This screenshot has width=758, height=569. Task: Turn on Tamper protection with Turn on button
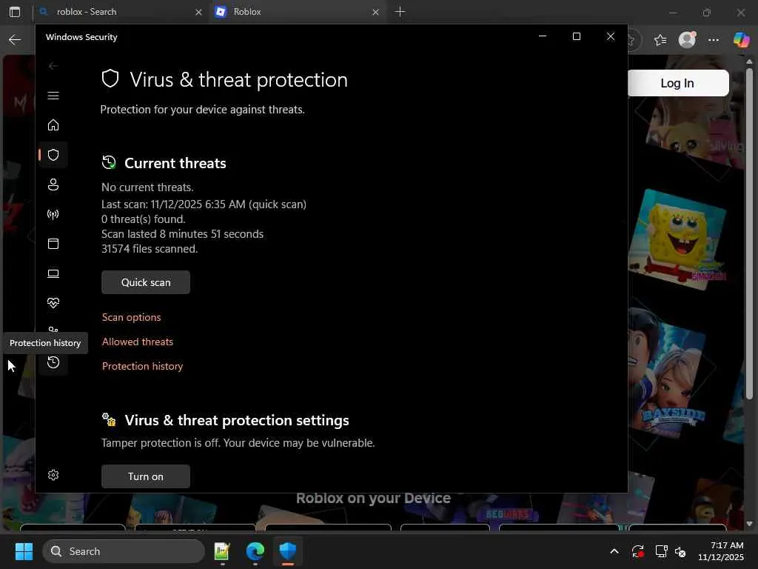click(x=146, y=476)
